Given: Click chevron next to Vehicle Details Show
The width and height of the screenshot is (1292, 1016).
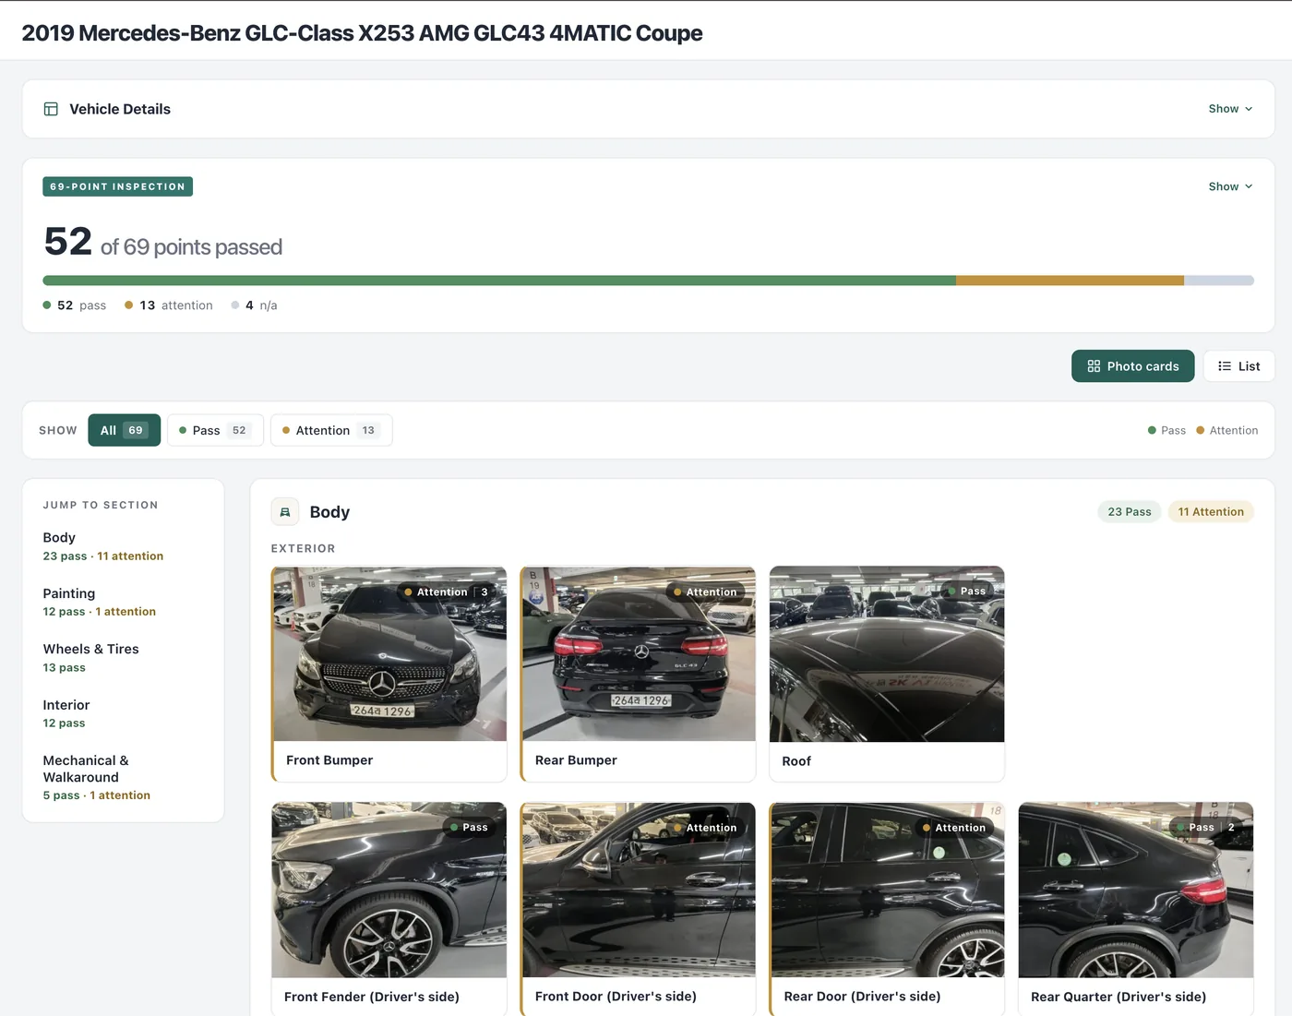Looking at the screenshot, I should [x=1249, y=109].
